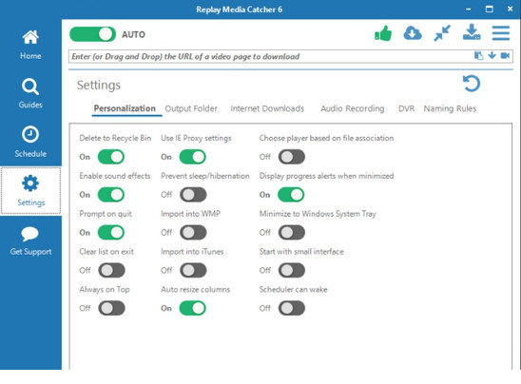Select the Settings gear in sidebar

(x=30, y=191)
